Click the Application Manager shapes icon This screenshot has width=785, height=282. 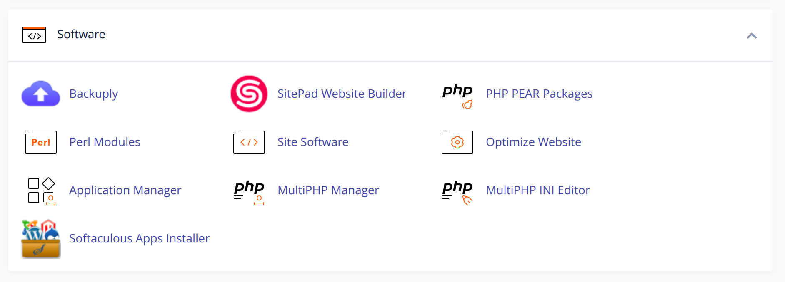click(x=41, y=191)
